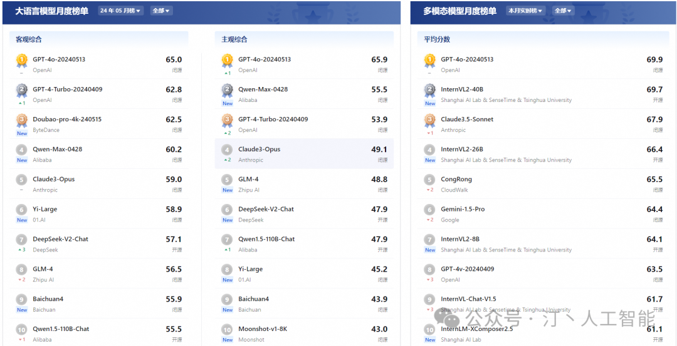Open Claude3.5-Sonnet model entry
Screen dimensions: 677x346
click(467, 120)
